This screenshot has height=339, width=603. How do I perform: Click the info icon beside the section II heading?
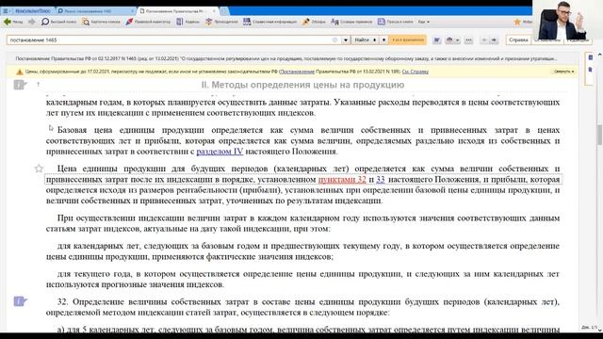coord(20,85)
